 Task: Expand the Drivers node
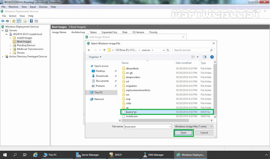coord(11,53)
